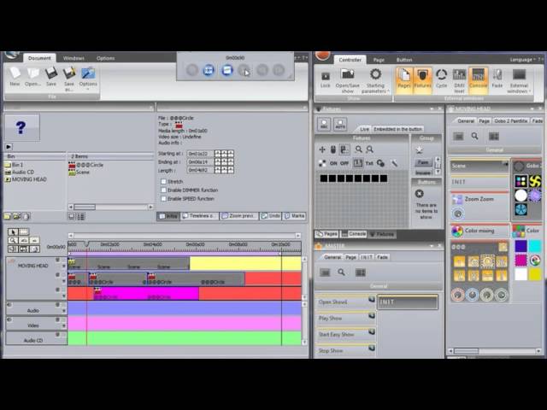Toggle the Console window button
The height and width of the screenshot is (410, 547).
coord(478,80)
